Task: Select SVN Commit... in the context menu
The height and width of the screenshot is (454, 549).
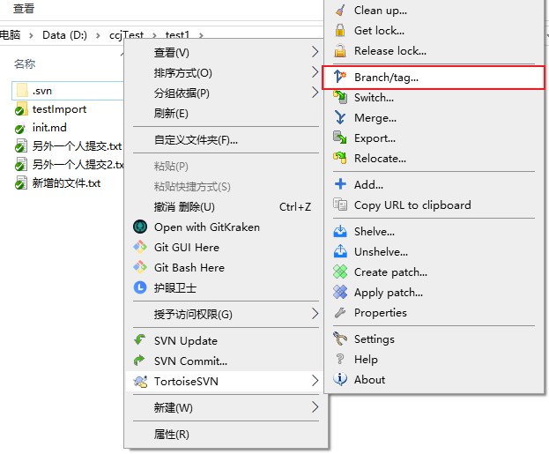Action: [x=190, y=361]
